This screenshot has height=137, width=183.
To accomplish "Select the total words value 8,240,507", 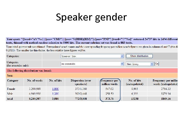I will 35,99.
